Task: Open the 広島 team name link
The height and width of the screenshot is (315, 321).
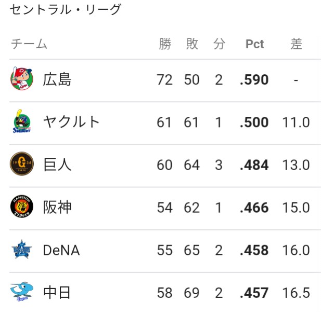Action: 57,79
